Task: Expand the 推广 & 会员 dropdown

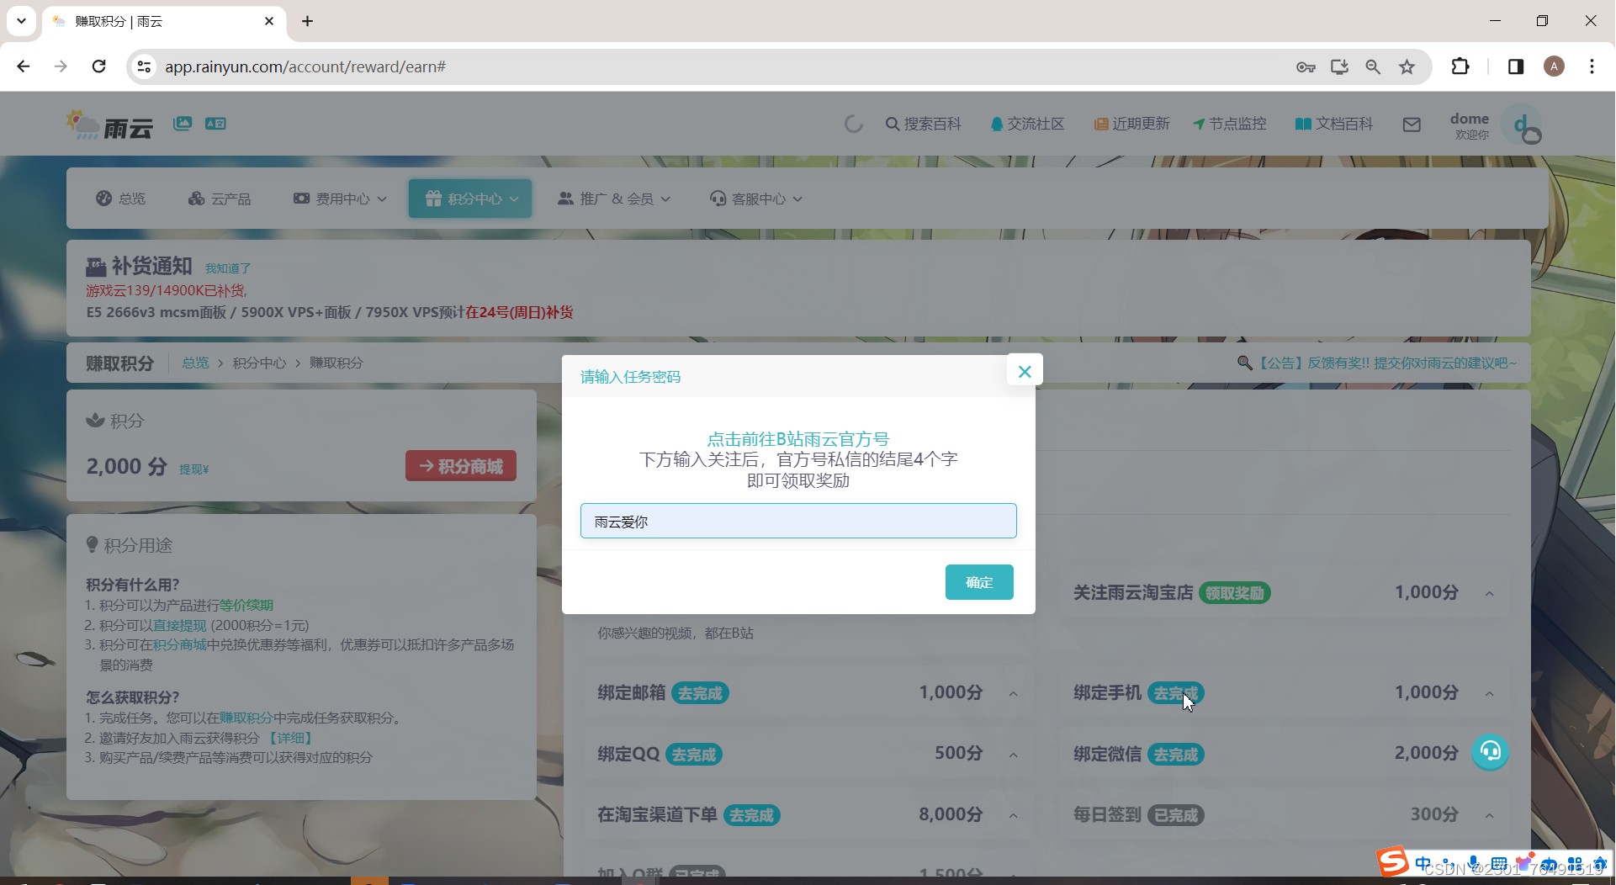Action: (614, 199)
